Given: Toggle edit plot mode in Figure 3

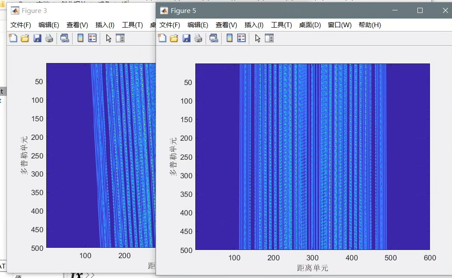Looking at the screenshot, I should [109, 38].
